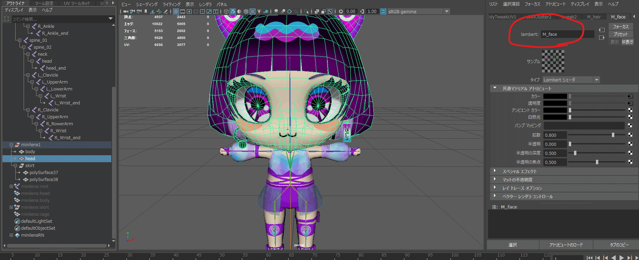
Task: Click the select camera icon
Action: tap(126, 11)
